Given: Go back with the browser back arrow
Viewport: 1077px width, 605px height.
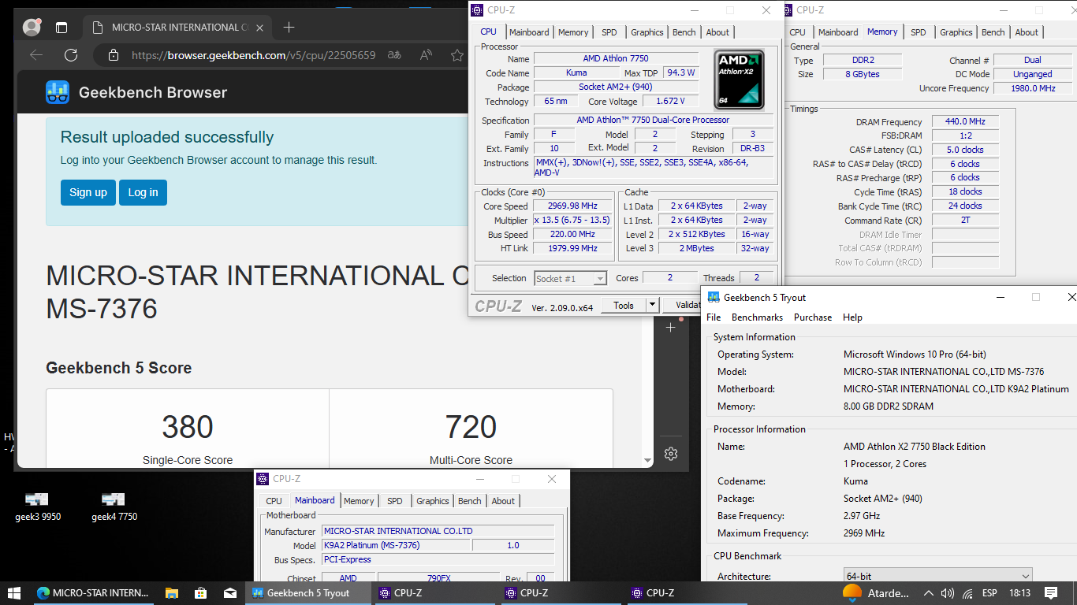Looking at the screenshot, I should [35, 55].
